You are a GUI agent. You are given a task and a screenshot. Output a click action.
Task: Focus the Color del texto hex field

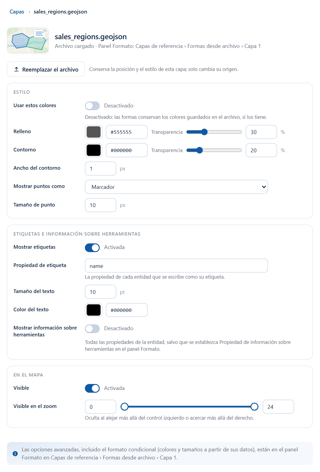pos(127,310)
